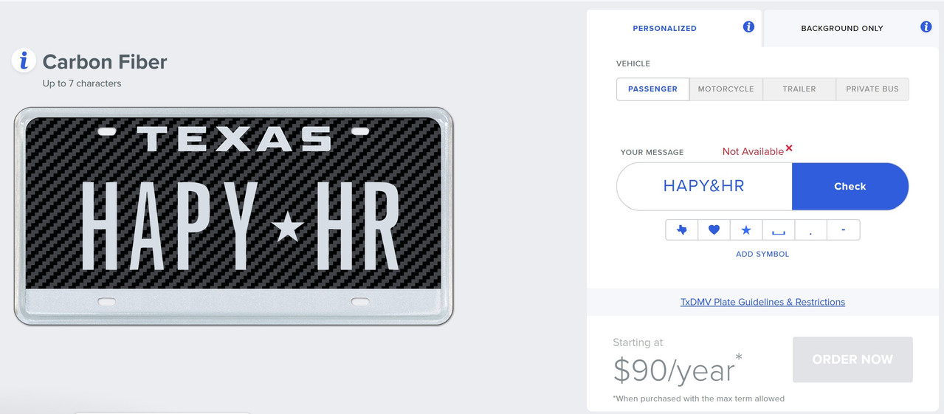Open info icon on Personalized tab
Viewport: 944px width, 414px height.
748,27
